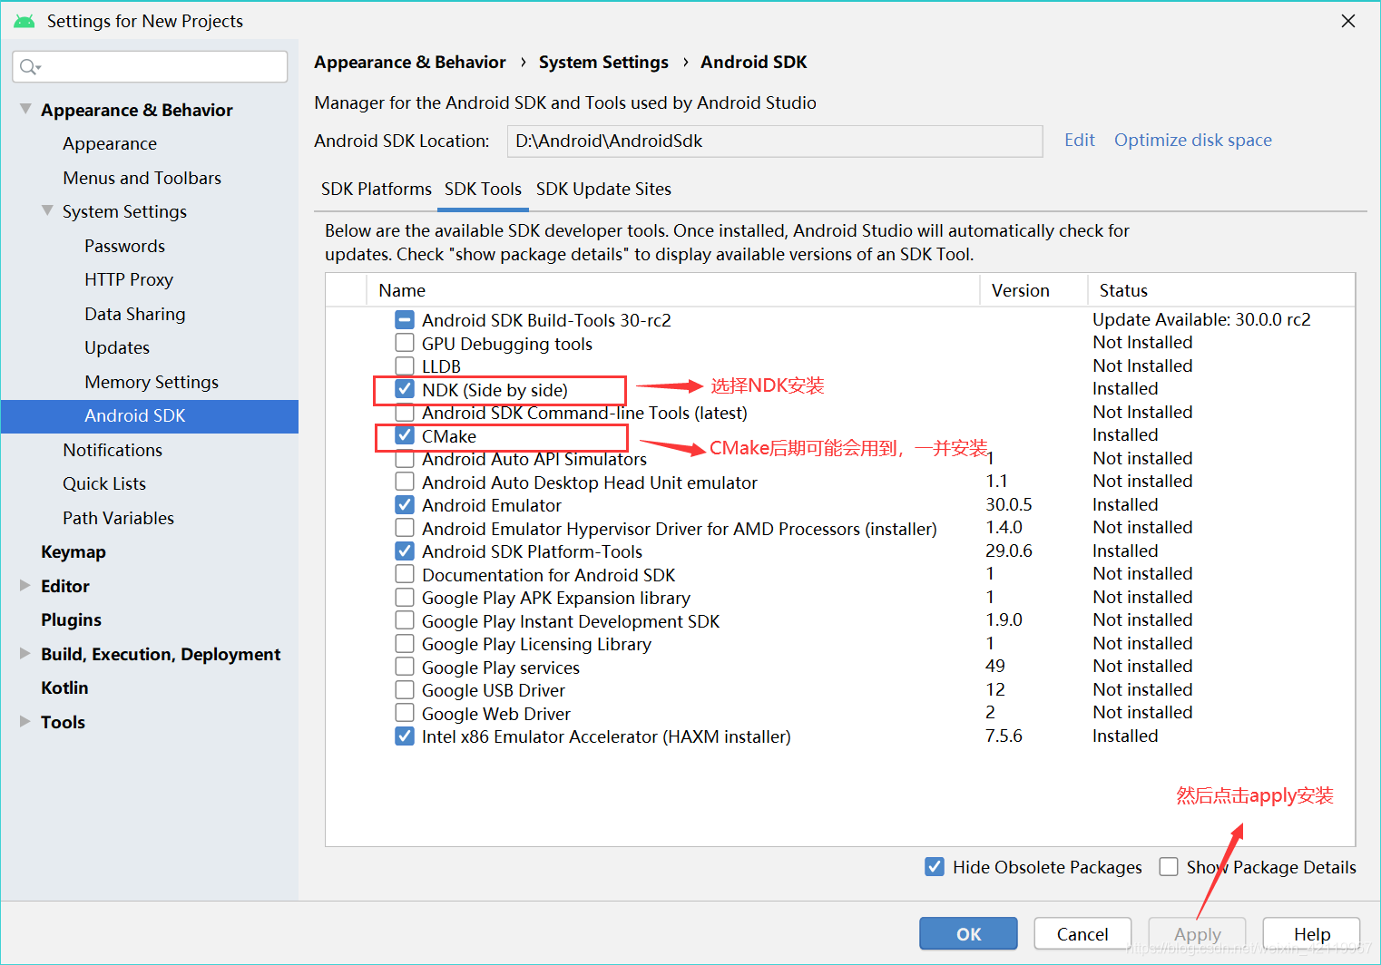The width and height of the screenshot is (1381, 965).
Task: Check Google Play services checkbox
Action: 405,668
